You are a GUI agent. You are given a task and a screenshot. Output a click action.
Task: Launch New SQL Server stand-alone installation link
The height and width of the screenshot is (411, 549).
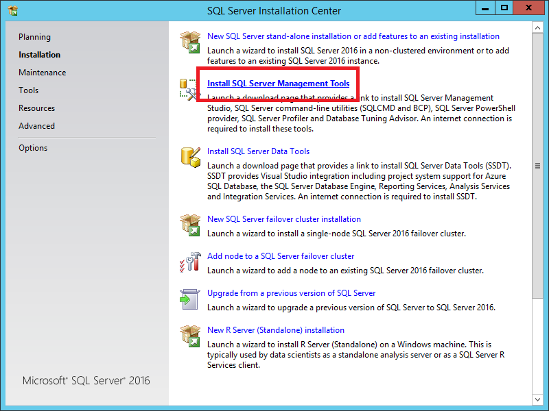point(353,36)
